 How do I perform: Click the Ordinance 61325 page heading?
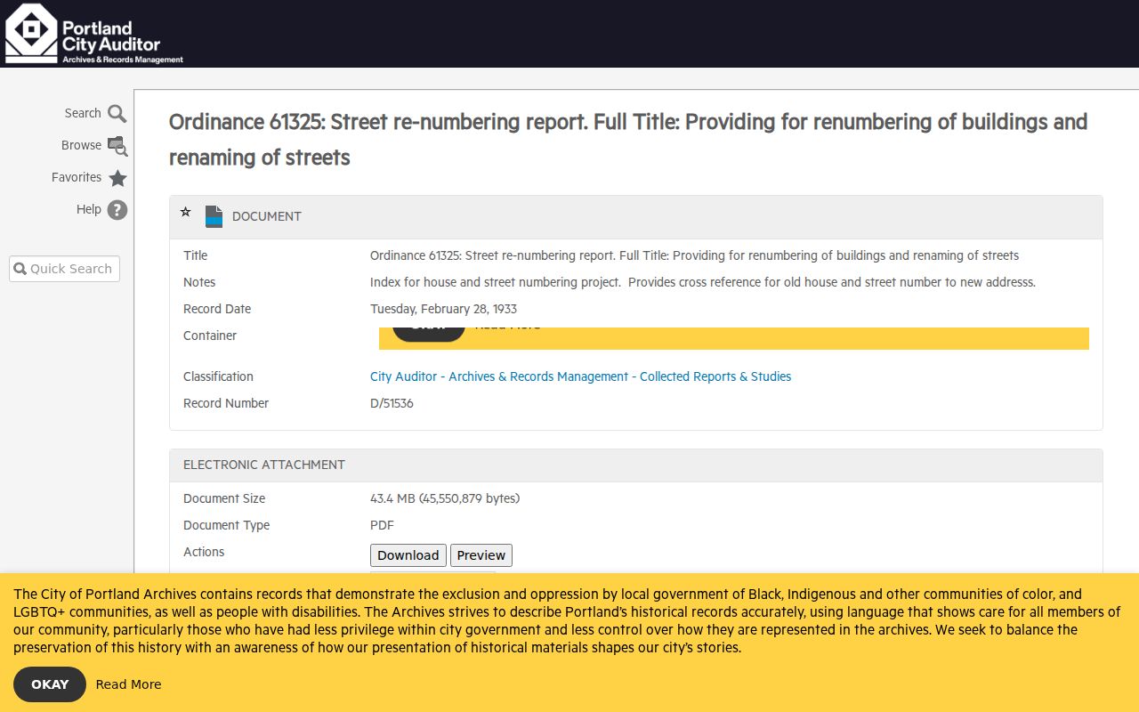coord(628,140)
